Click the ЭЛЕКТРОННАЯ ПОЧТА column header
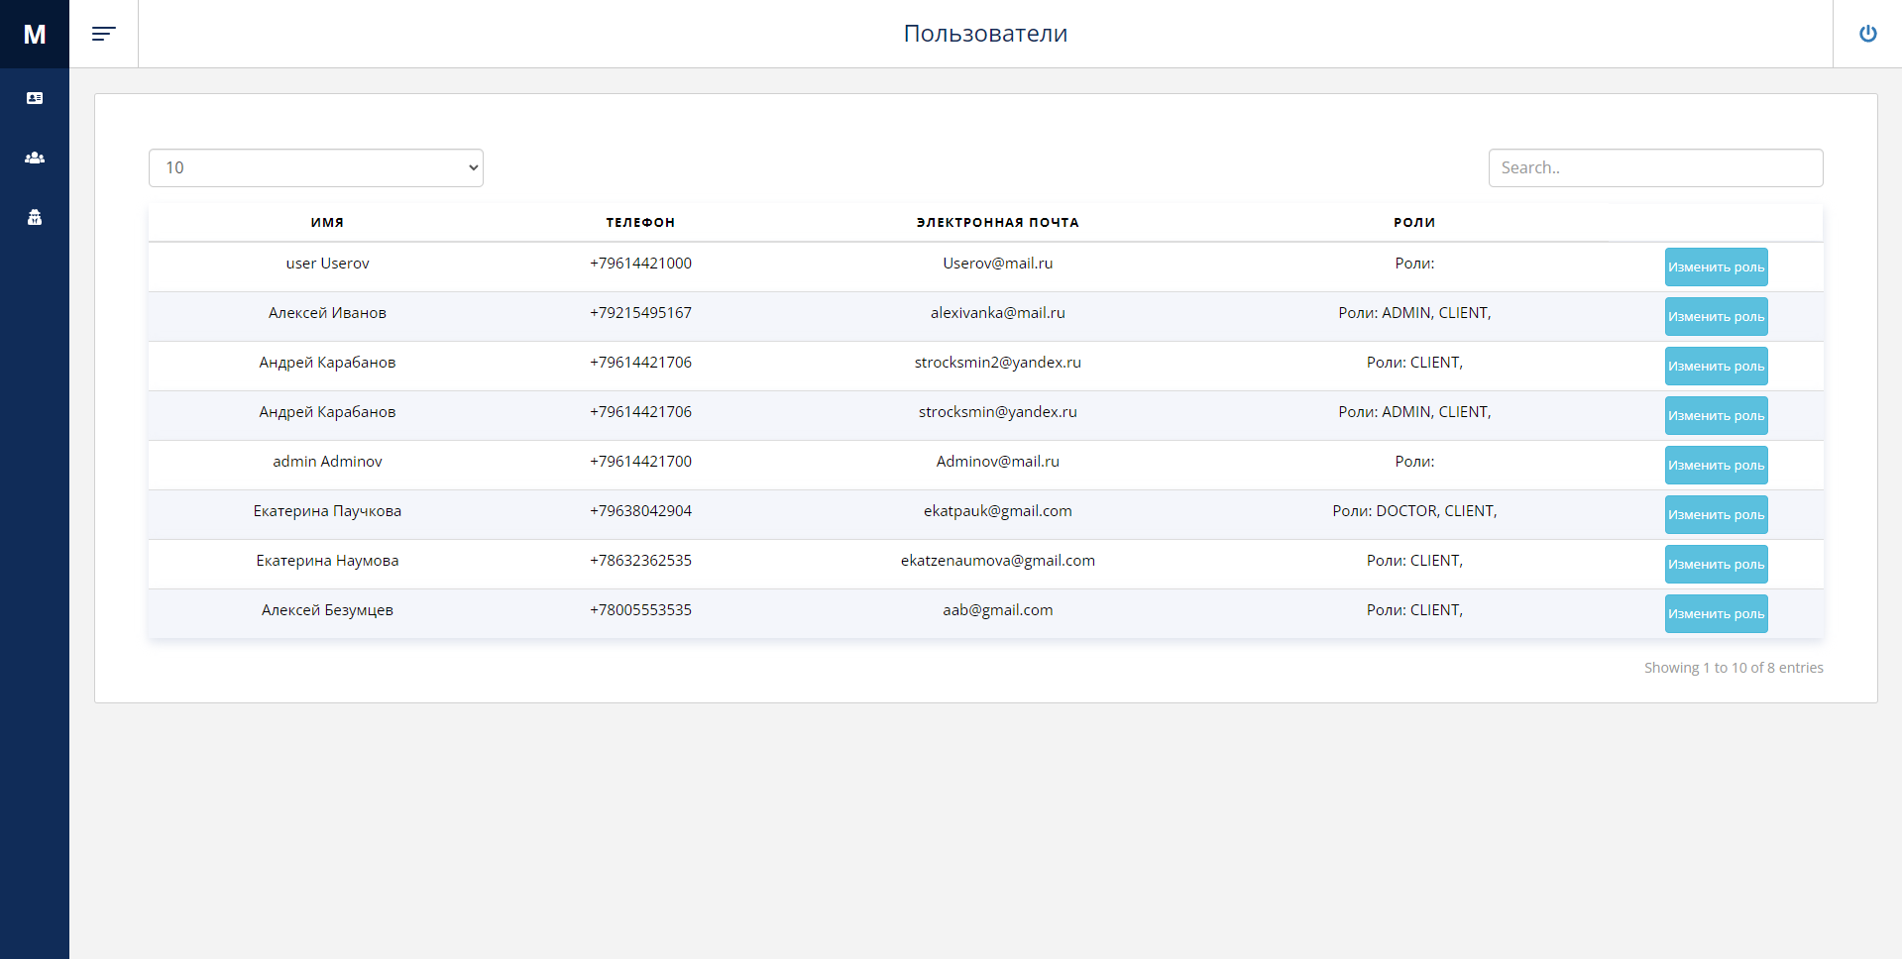 coord(997,222)
